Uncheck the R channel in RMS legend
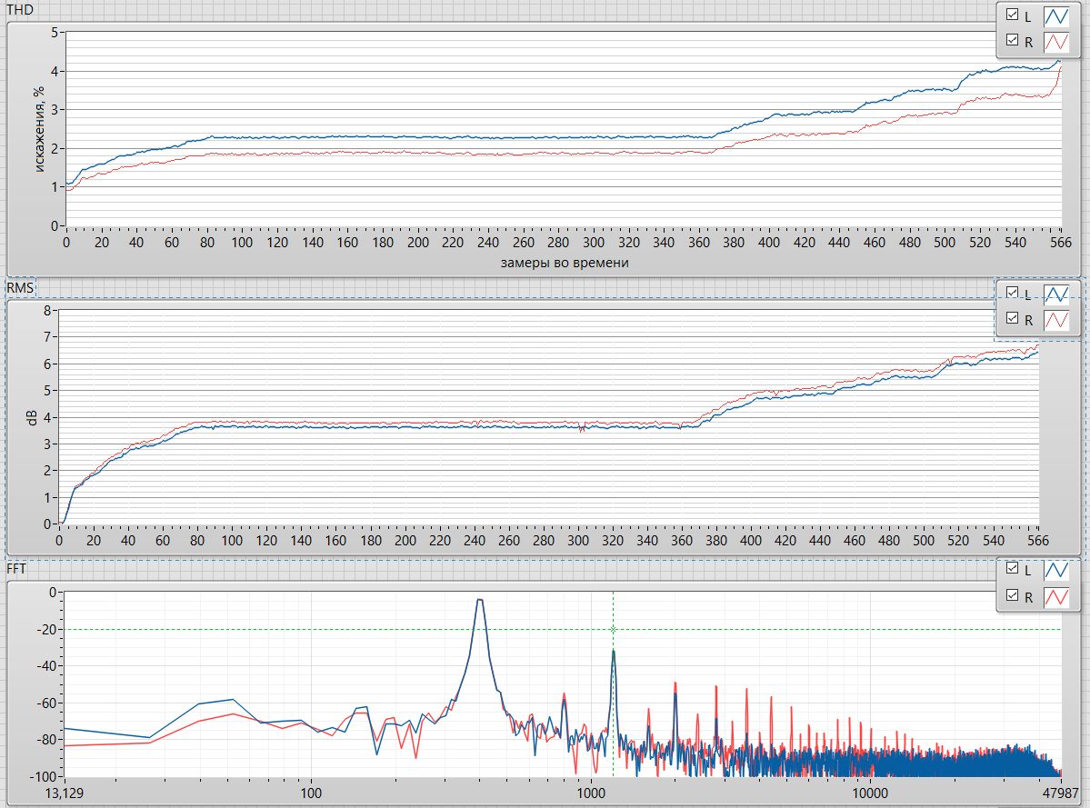 (x=1012, y=318)
